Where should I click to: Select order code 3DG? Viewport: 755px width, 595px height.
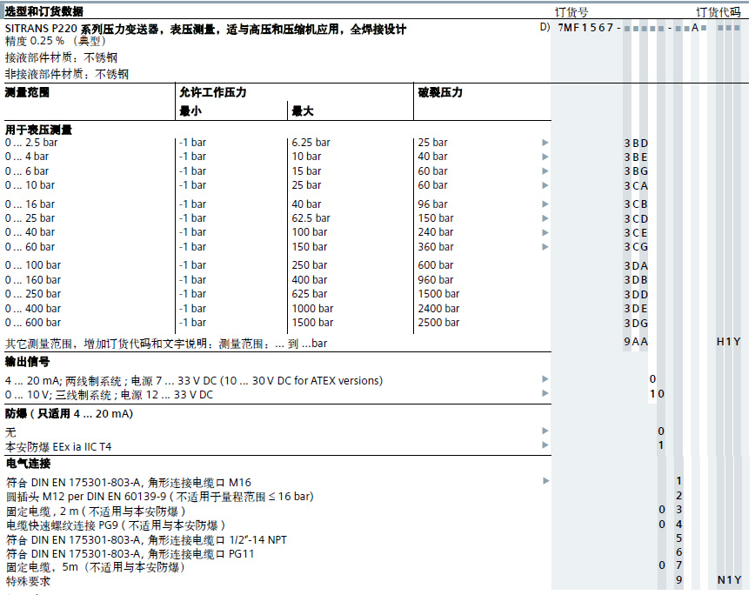(x=636, y=324)
